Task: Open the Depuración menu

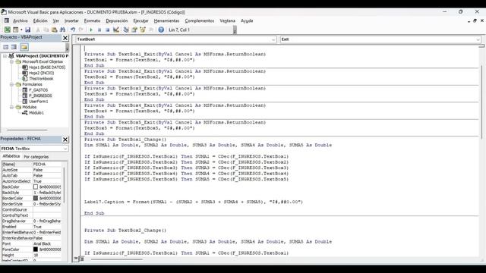Action: click(116, 20)
